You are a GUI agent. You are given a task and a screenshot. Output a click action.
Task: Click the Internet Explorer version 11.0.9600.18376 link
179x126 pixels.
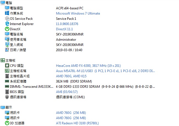(67, 24)
